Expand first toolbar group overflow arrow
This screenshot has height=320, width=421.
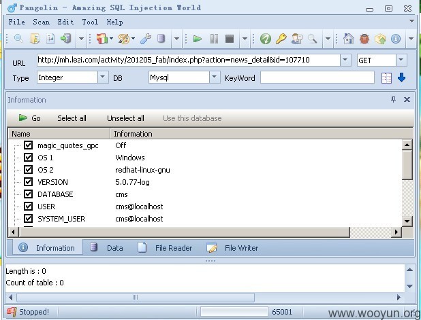tap(81, 39)
